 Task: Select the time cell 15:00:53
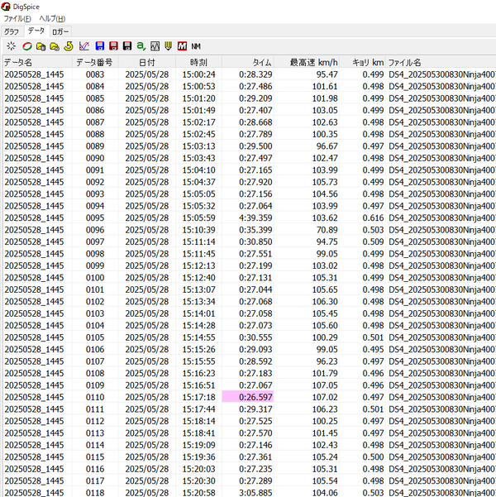(x=198, y=86)
